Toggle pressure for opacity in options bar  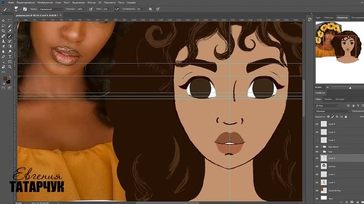91,9
